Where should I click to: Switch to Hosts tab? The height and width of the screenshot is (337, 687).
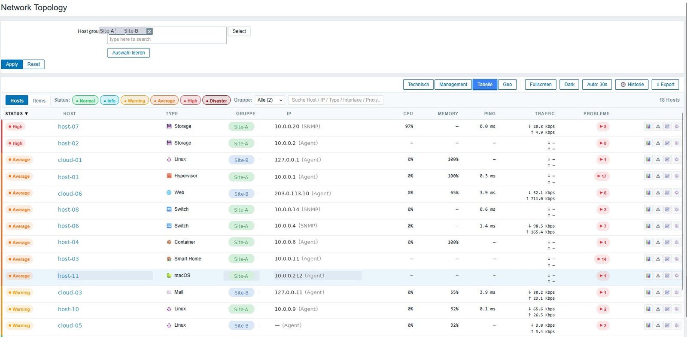pos(17,100)
